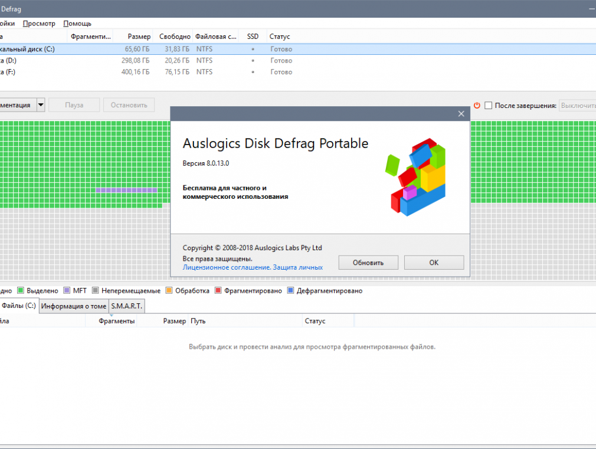Click the purple MFT blocks in cluster map
This screenshot has height=449, width=596.
126,190
